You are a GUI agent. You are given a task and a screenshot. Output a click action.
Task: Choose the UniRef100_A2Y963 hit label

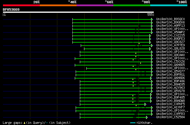tap(170, 88)
